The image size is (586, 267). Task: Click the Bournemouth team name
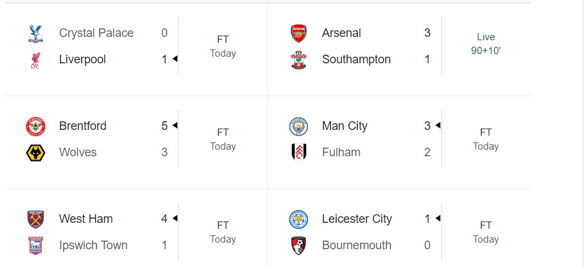pos(357,245)
